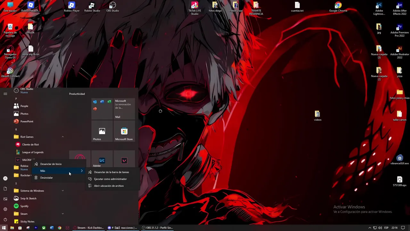Select 5751389.eps desktop file

399,182
